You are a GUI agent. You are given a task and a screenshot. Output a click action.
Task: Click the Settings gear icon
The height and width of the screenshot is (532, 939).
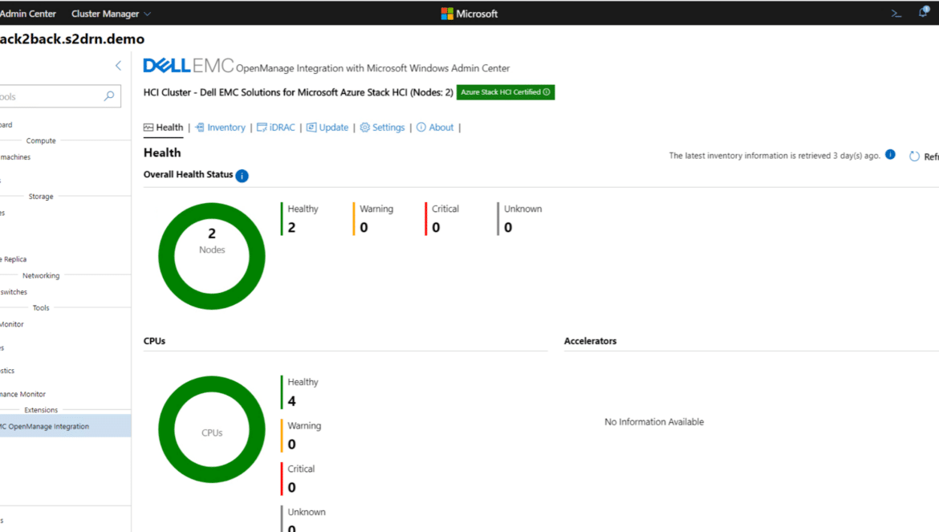tap(364, 128)
